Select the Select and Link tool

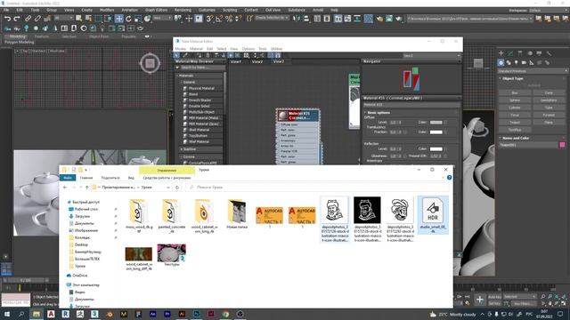(x=28, y=19)
